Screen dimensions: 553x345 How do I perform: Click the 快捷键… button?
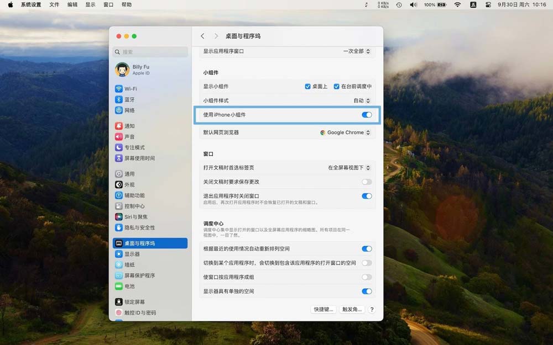pyautogui.click(x=323, y=309)
